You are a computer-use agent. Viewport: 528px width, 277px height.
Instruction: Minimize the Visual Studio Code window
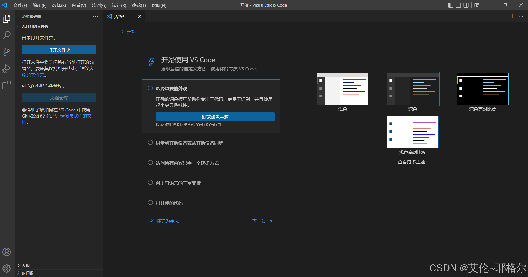[x=489, y=5]
